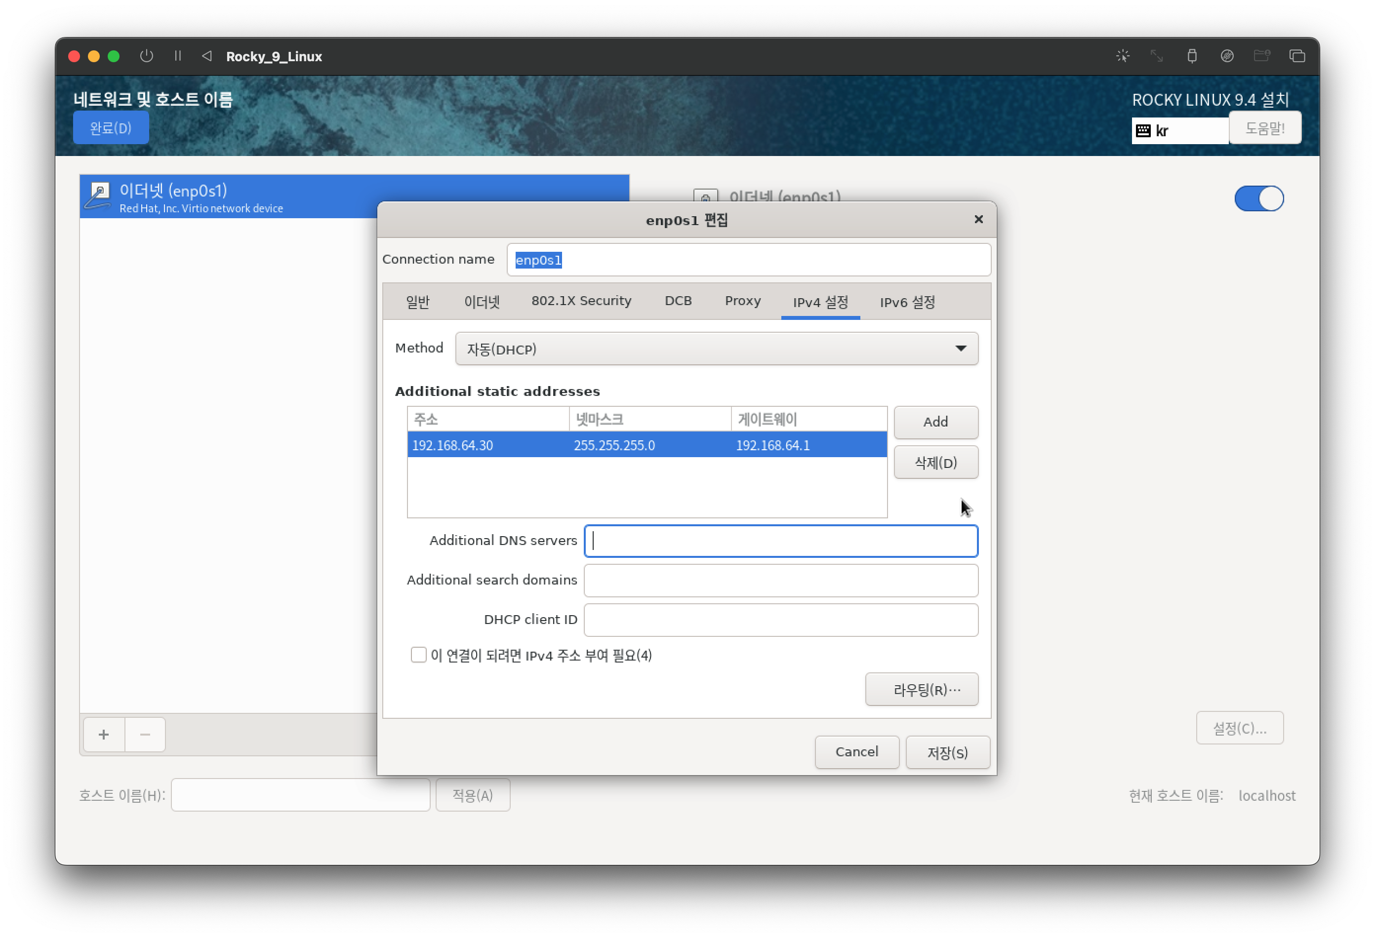The image size is (1375, 938).
Task: Switch to the 이더넷 tab
Action: (482, 302)
